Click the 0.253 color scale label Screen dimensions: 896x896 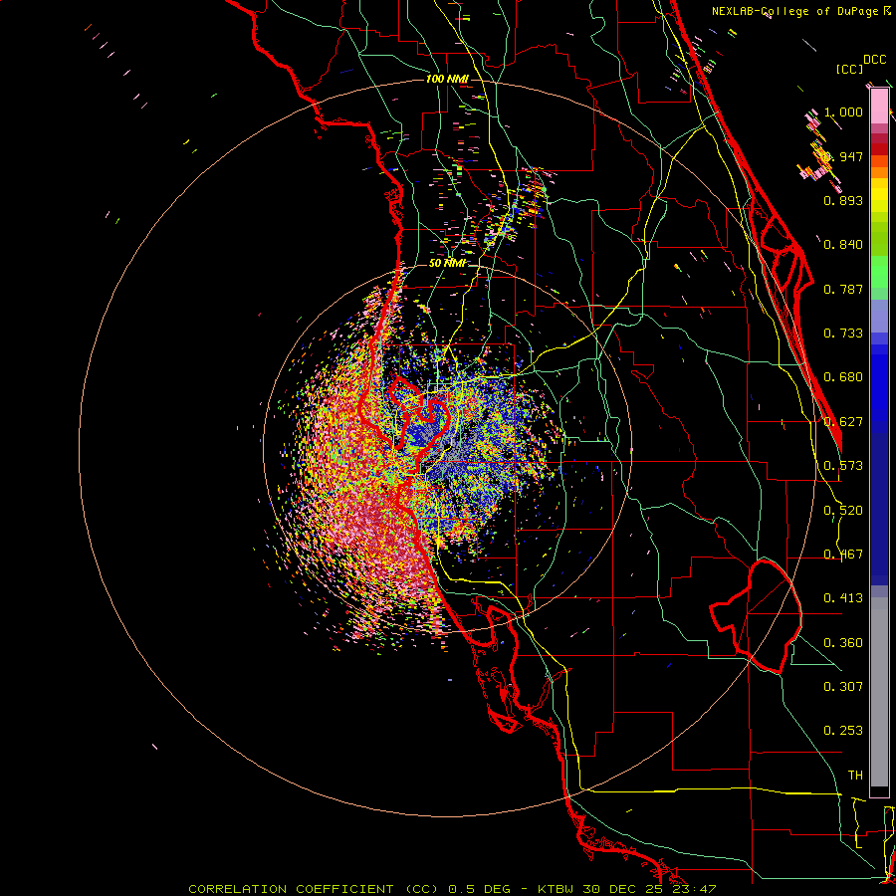point(843,731)
